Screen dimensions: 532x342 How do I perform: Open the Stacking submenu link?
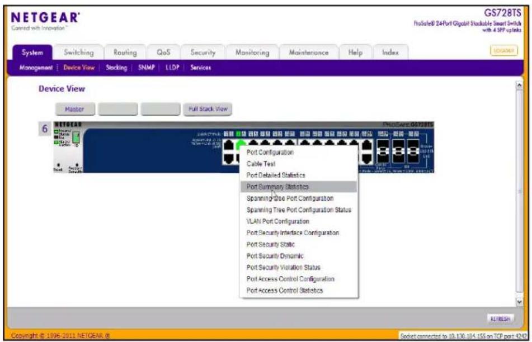tap(116, 68)
